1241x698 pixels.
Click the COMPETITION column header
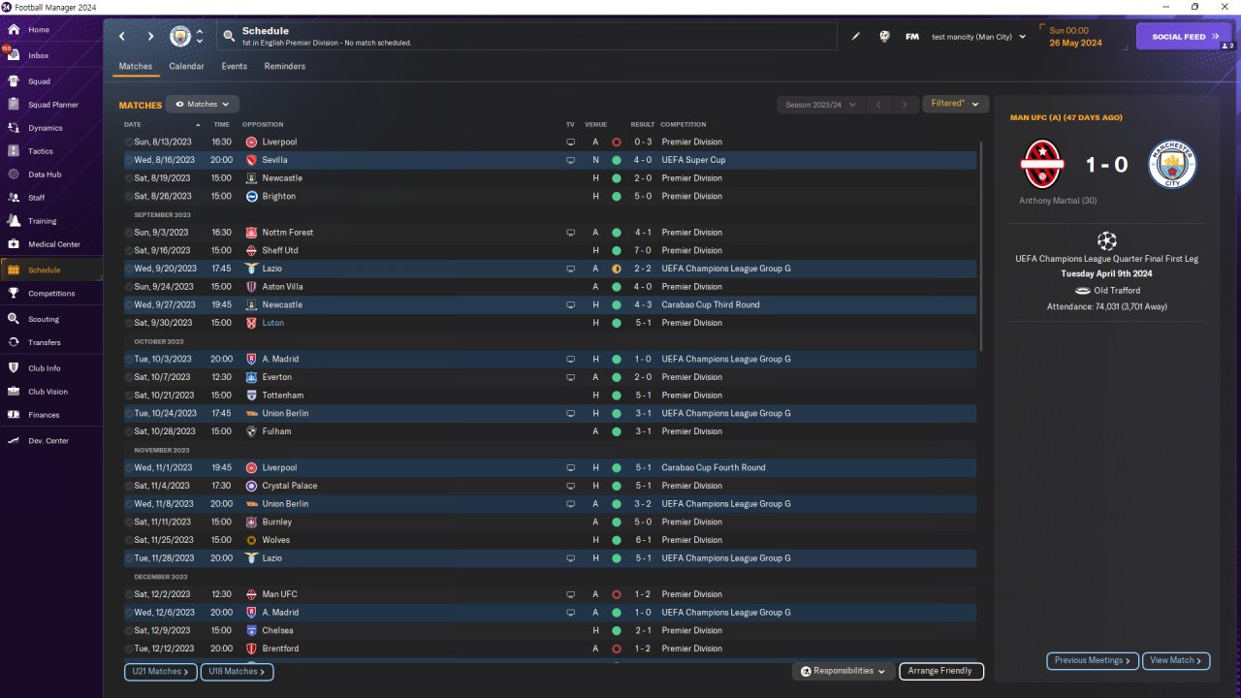[684, 124]
